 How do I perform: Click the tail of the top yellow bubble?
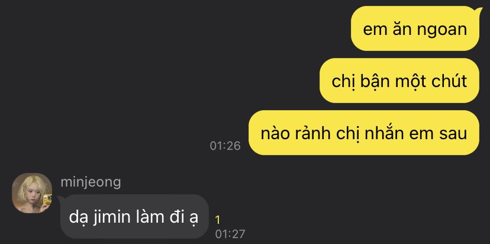click(x=481, y=10)
